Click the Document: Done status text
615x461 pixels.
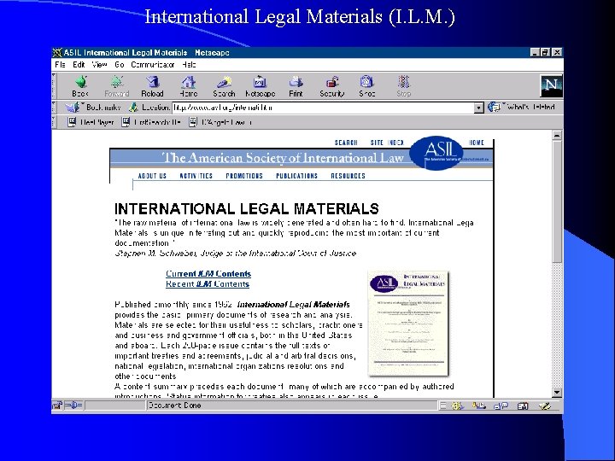[x=175, y=406]
